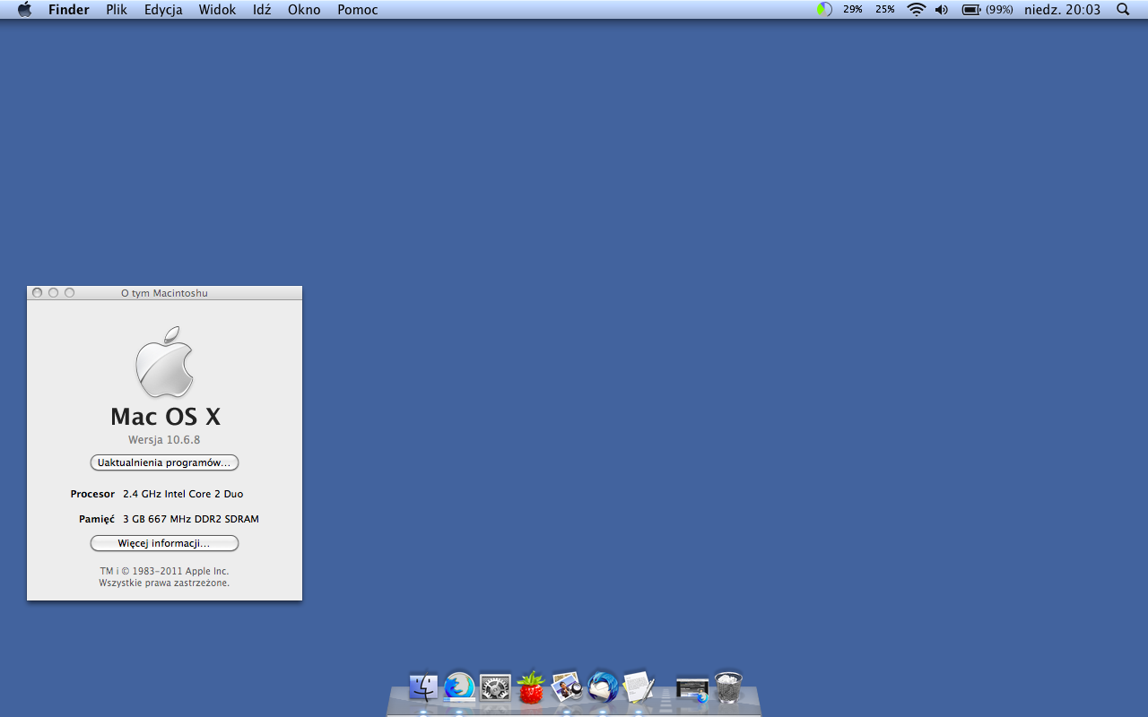Open the Idź menu
Viewport: 1148px width, 717px height.
click(262, 10)
